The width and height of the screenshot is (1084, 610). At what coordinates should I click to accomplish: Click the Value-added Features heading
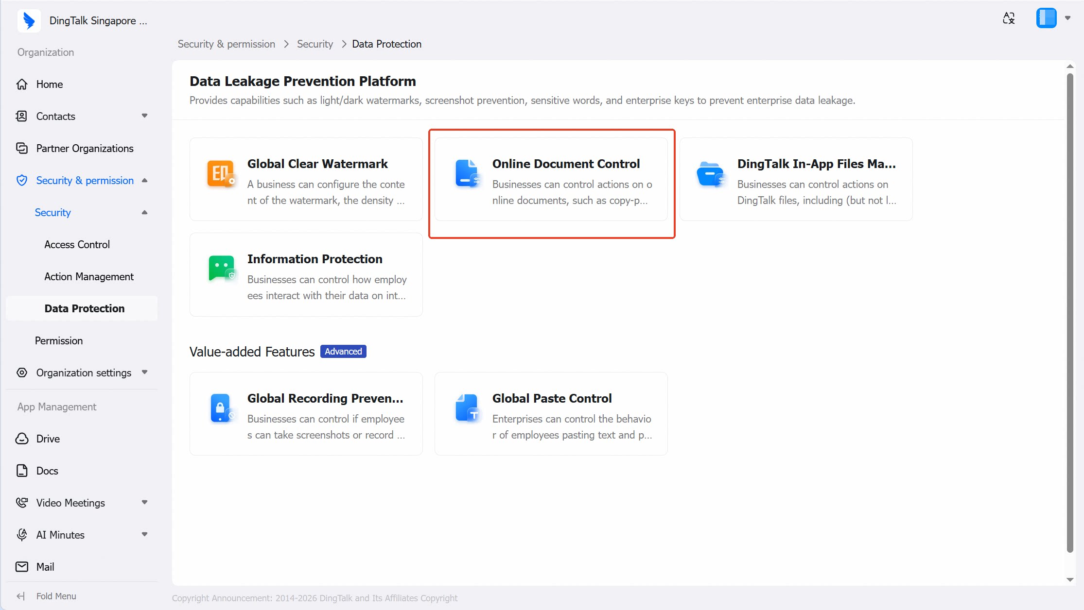pos(252,352)
